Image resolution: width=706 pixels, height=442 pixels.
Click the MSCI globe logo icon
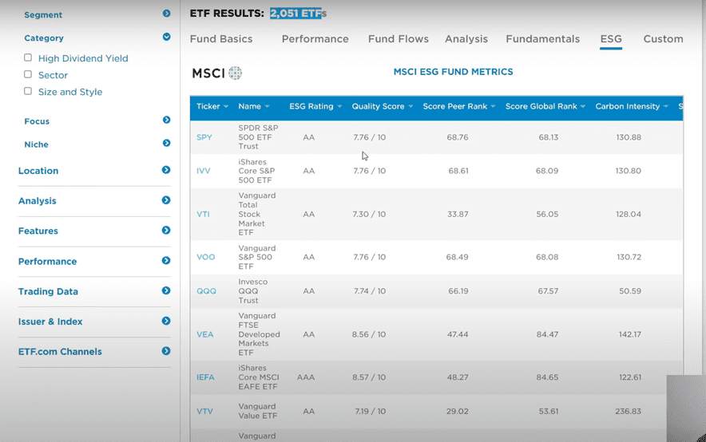[235, 73]
